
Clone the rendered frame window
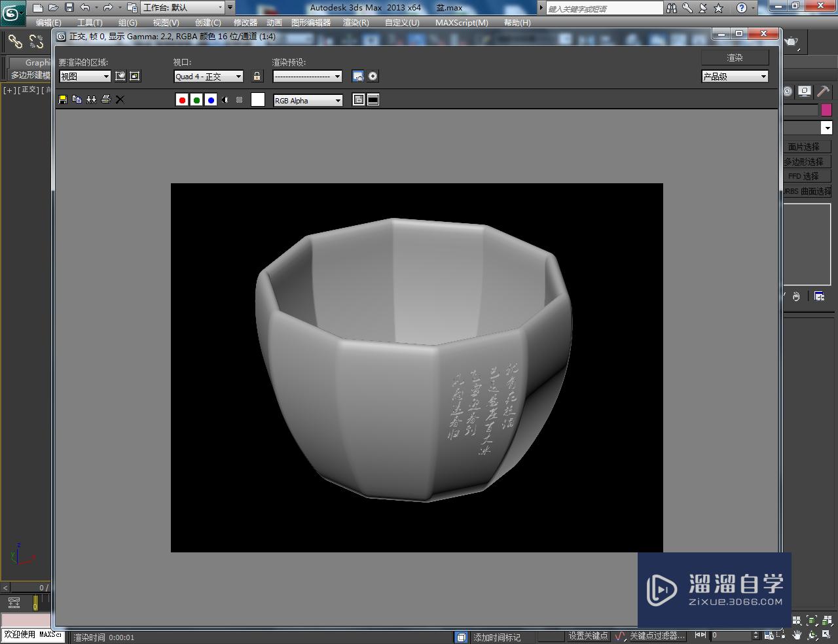coord(92,99)
